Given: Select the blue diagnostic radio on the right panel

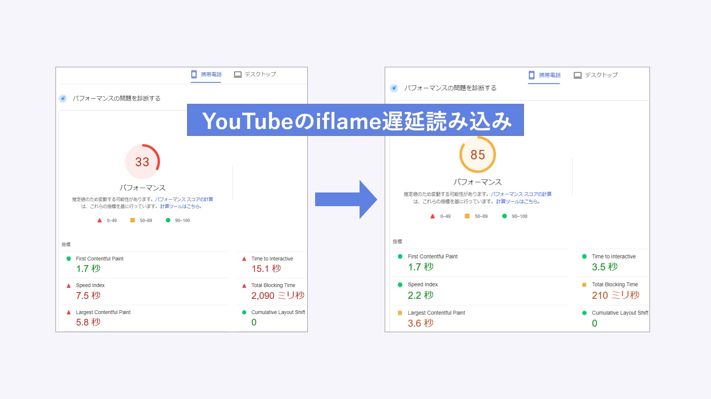Looking at the screenshot, I should pos(394,88).
